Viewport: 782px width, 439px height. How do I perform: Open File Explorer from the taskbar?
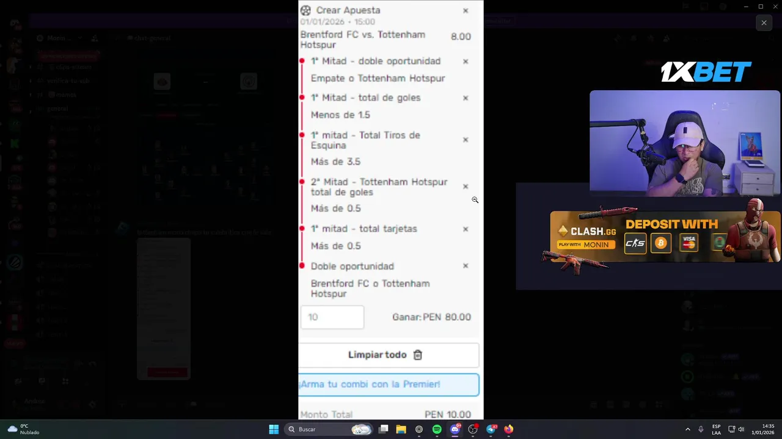coord(401,429)
